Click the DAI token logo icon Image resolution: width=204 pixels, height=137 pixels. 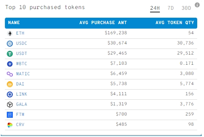coord(10,84)
